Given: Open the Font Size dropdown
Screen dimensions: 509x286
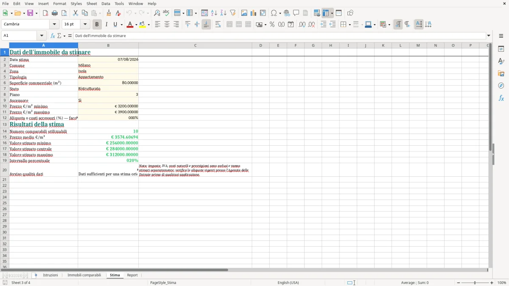Looking at the screenshot, I should pyautogui.click(x=85, y=25).
